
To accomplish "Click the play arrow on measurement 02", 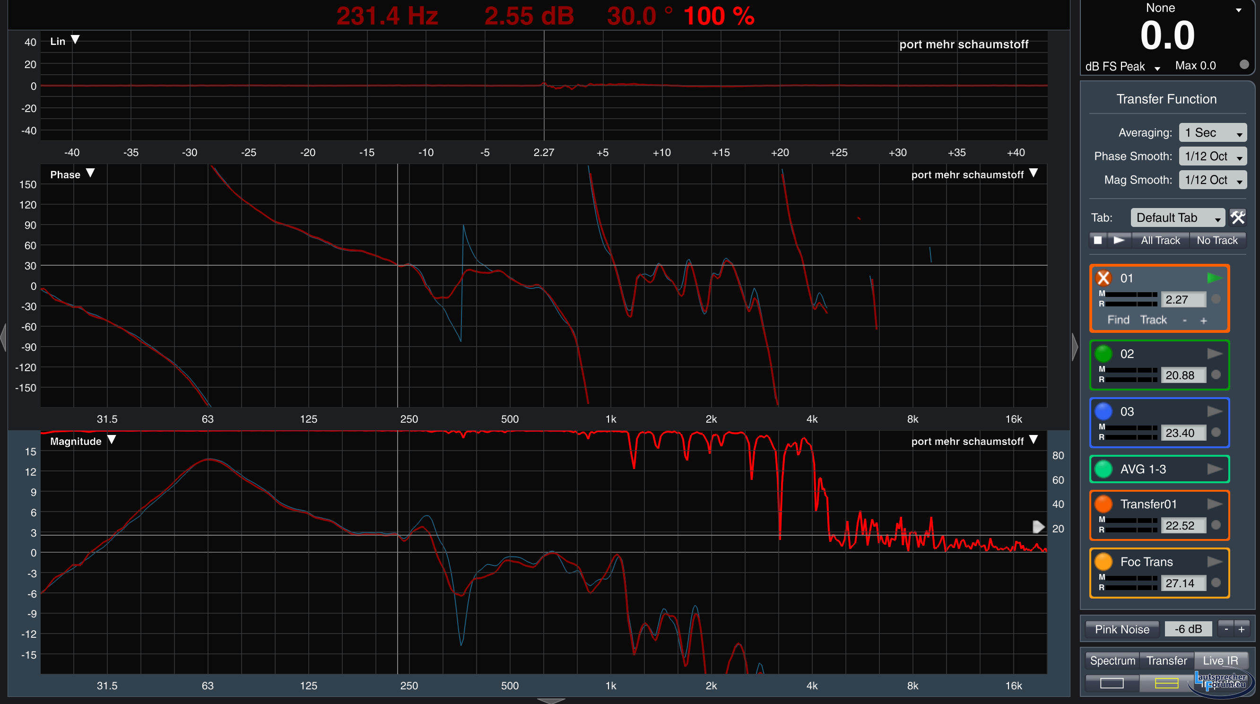I will point(1215,354).
